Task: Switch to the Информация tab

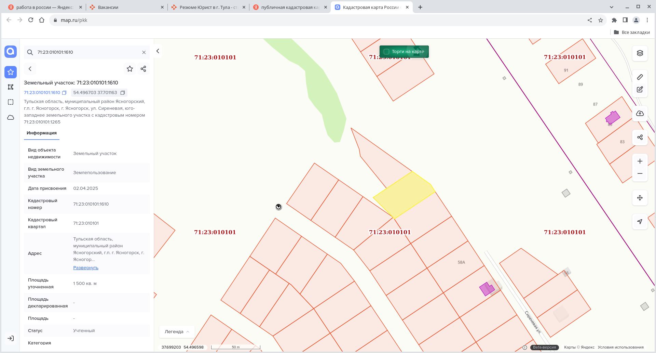Action: coord(42,133)
